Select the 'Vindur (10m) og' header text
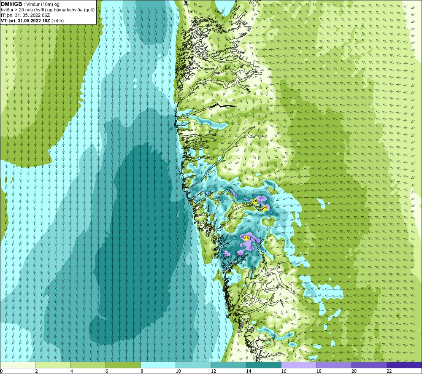The width and height of the screenshot is (422, 374). pos(43,4)
